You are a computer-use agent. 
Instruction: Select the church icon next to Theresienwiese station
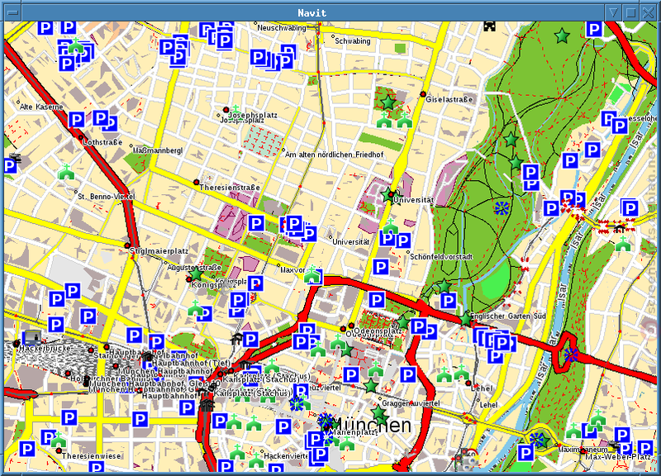pyautogui.click(x=59, y=440)
